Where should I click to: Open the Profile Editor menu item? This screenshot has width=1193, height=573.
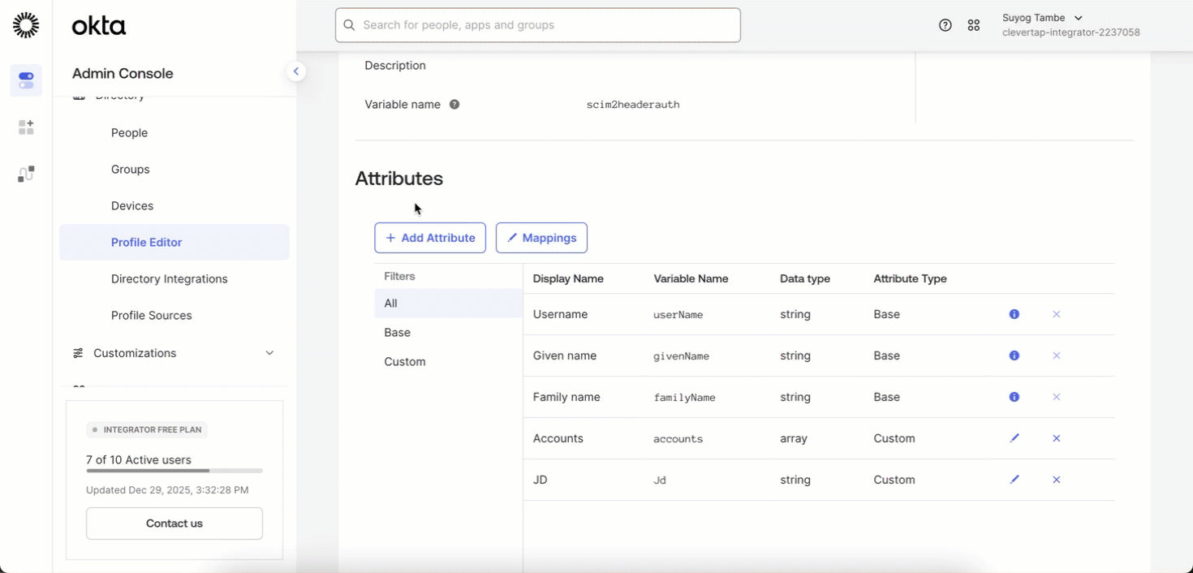click(x=146, y=242)
